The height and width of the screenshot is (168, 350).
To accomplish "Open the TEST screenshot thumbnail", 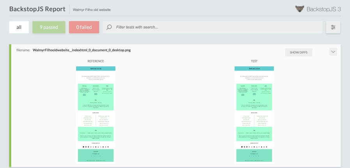I will [x=254, y=113].
